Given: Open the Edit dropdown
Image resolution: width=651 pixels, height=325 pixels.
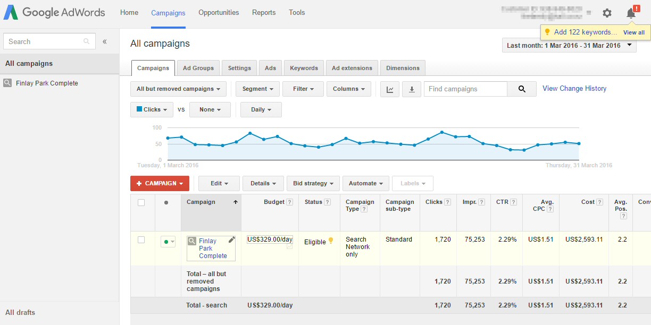Looking at the screenshot, I should [x=219, y=184].
